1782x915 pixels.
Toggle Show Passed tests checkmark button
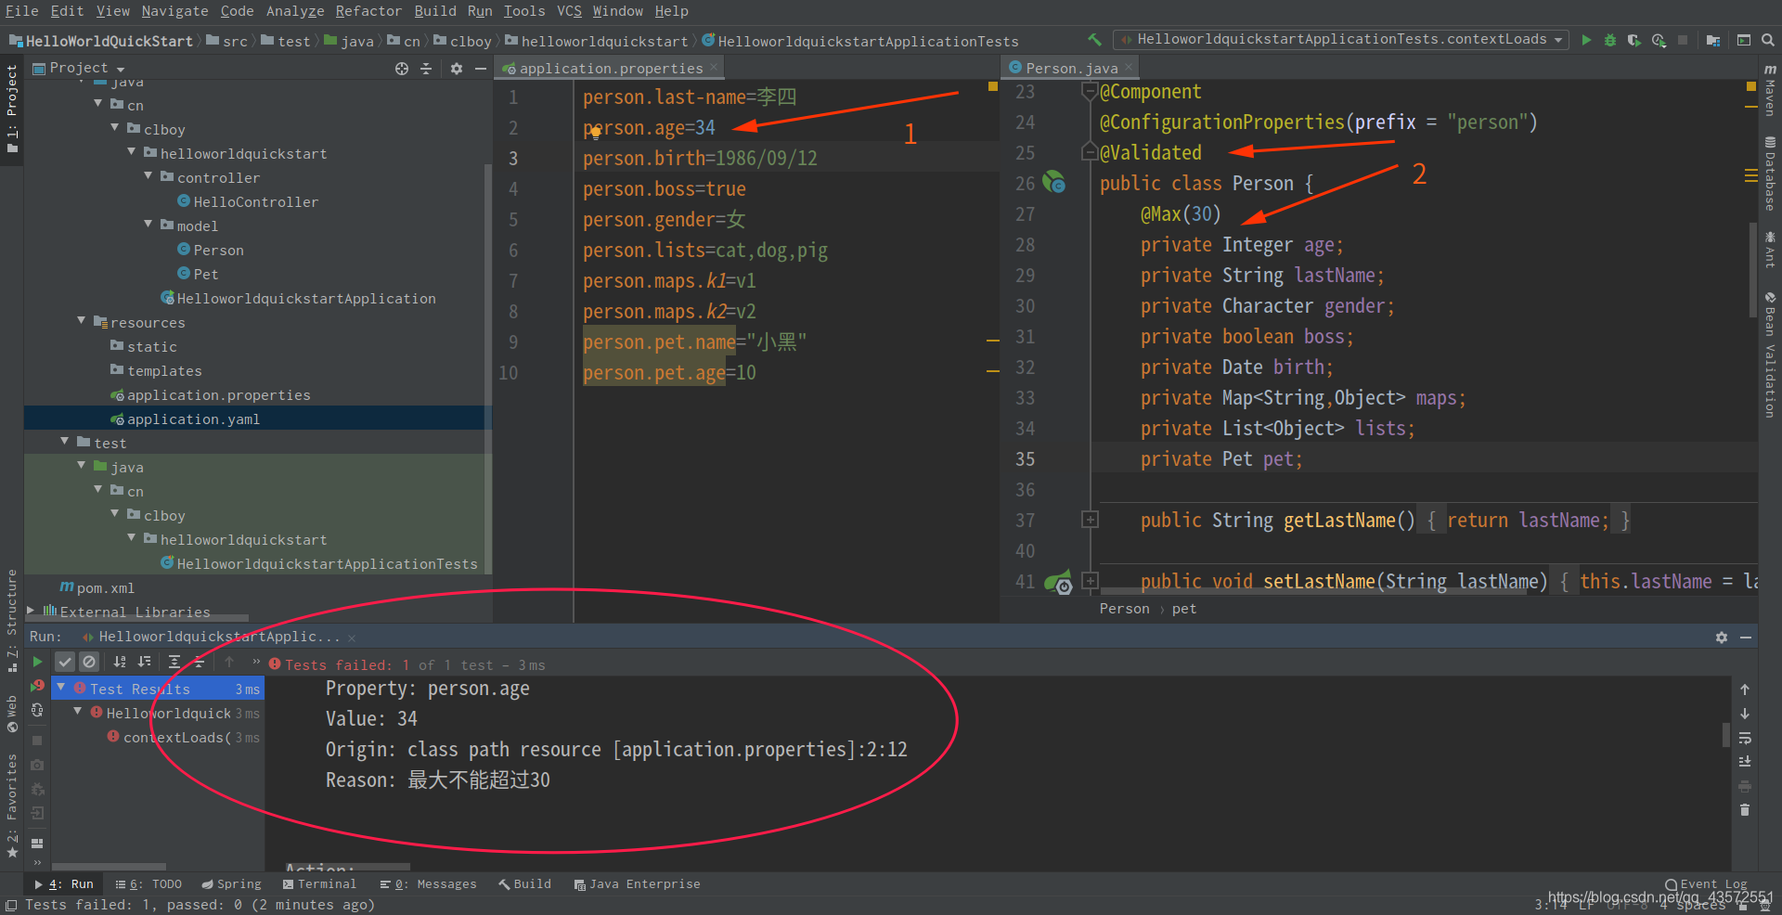[65, 662]
